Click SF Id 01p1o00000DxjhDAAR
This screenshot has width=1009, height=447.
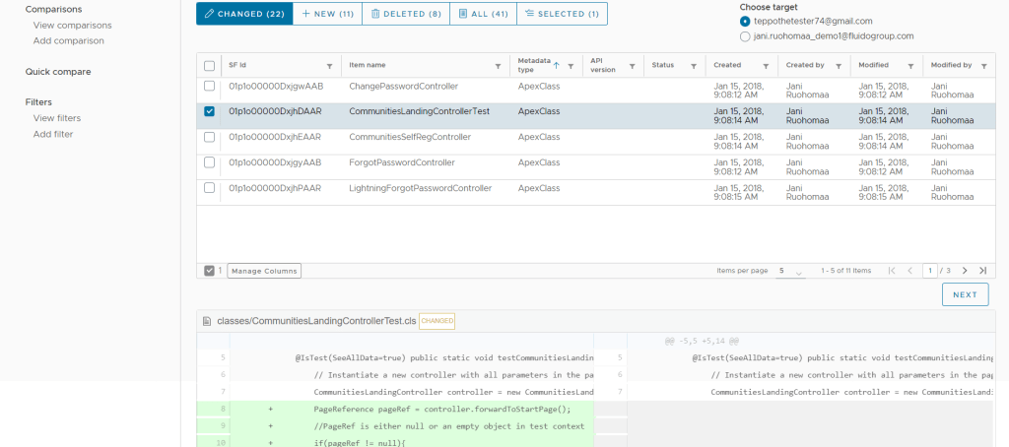click(x=276, y=111)
